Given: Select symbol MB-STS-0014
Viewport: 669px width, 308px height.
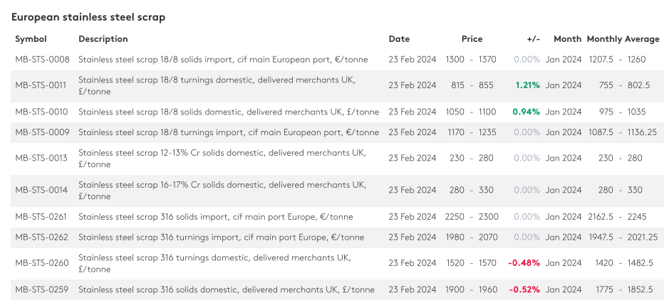Looking at the screenshot, I should (x=41, y=190).
